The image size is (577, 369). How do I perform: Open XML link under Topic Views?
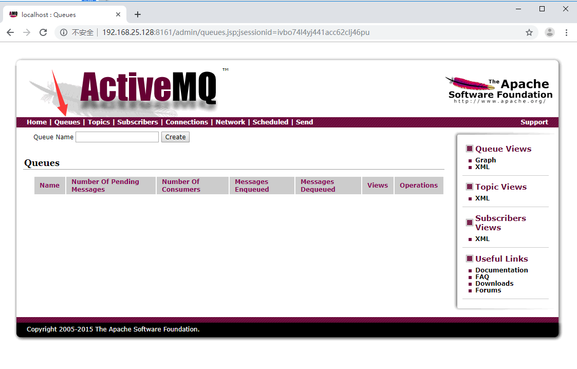482,198
